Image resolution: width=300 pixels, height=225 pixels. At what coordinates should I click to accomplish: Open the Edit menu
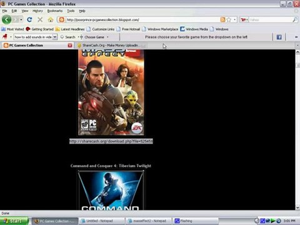click(14, 11)
